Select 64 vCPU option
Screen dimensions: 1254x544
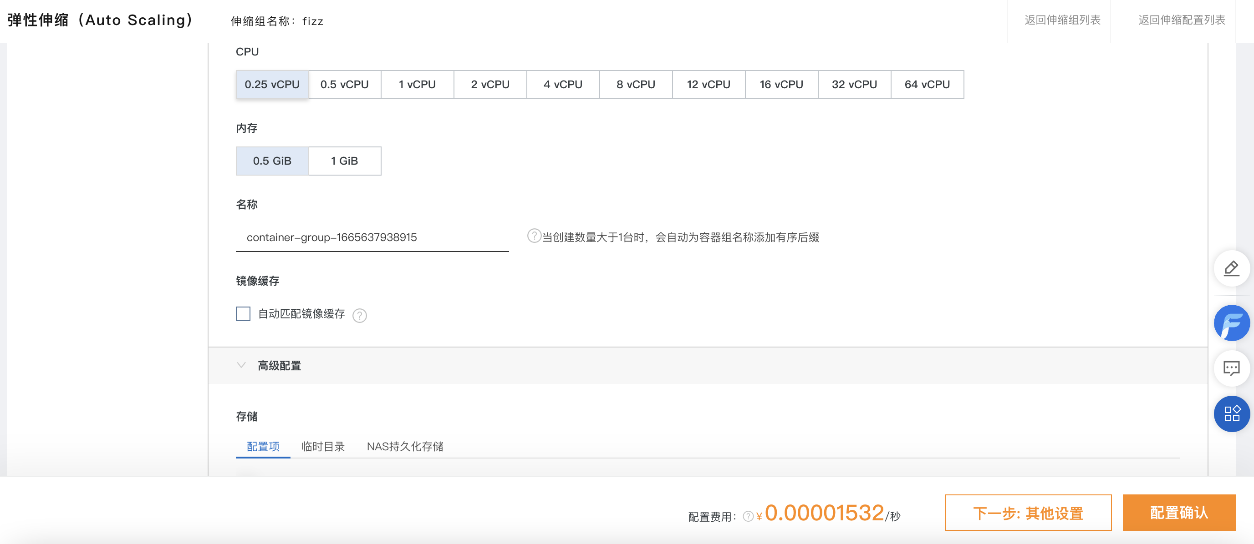tap(928, 85)
